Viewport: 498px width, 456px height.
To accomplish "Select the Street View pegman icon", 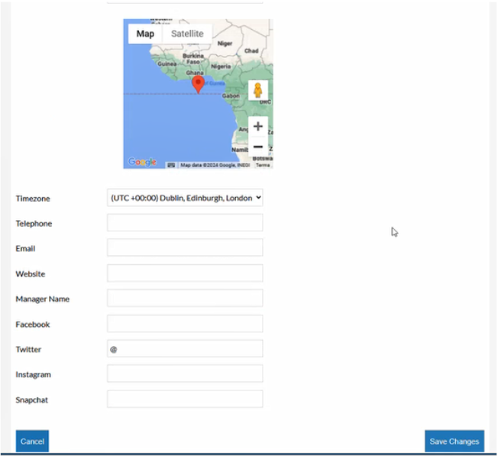I will (258, 90).
